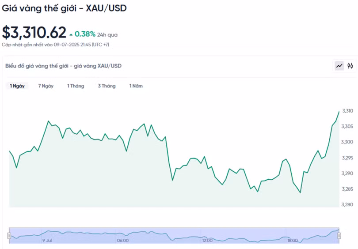Click the 3,280 label on price axis
This screenshot has height=249, width=358.
pos(347,204)
